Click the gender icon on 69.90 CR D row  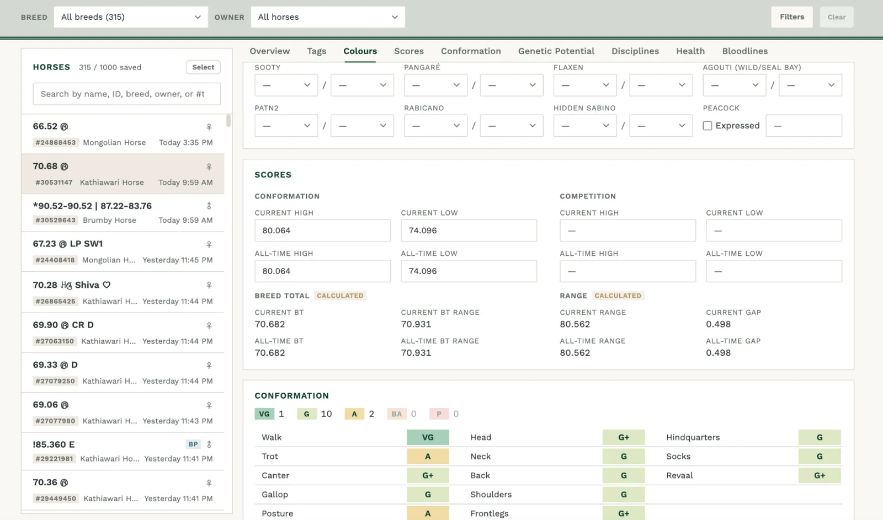[209, 325]
